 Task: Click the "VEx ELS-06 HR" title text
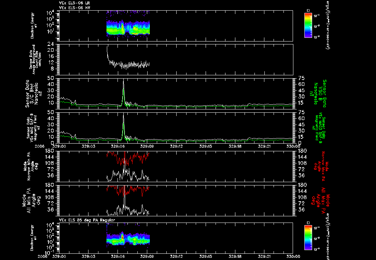pos(75,8)
